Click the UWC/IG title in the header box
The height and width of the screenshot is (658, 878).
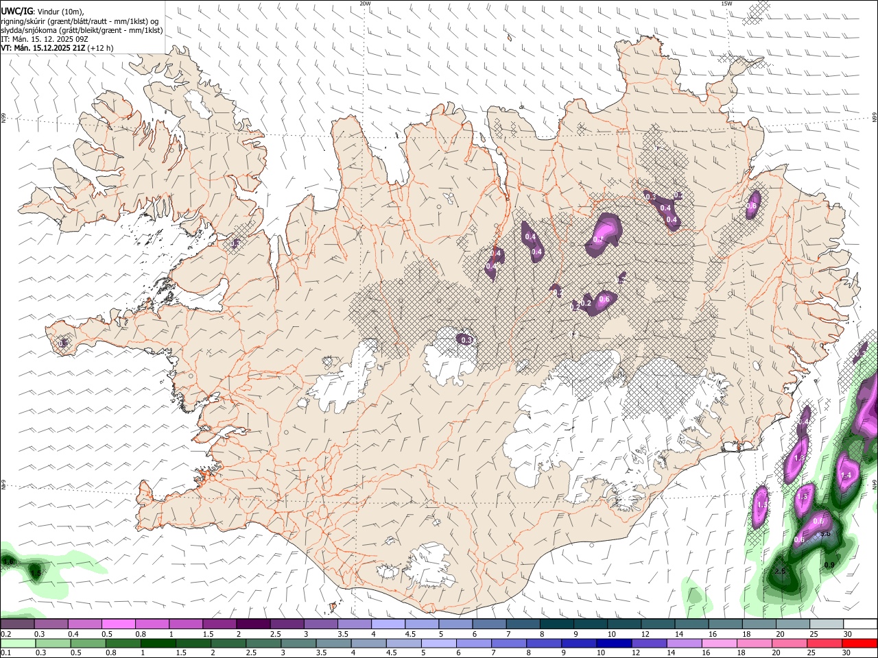[16, 10]
